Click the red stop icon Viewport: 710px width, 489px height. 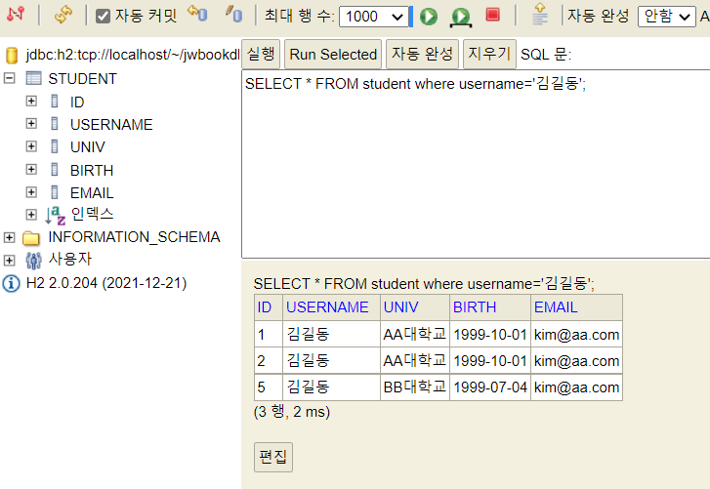pos(492,15)
